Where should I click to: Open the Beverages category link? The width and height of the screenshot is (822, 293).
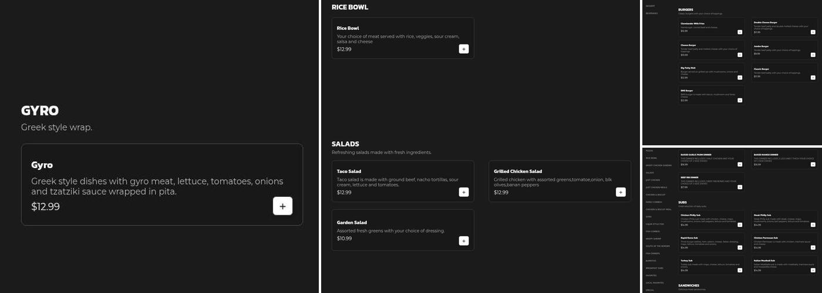652,13
